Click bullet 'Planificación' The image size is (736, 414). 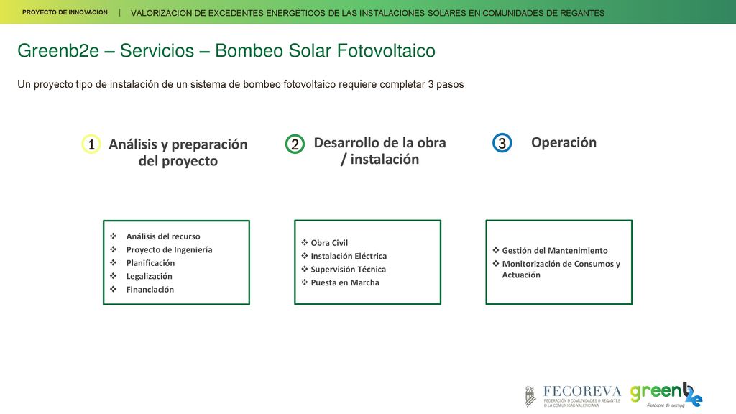150,263
